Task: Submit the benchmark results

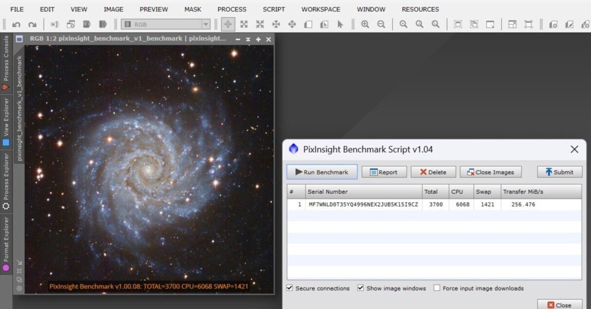Action: 559,172
